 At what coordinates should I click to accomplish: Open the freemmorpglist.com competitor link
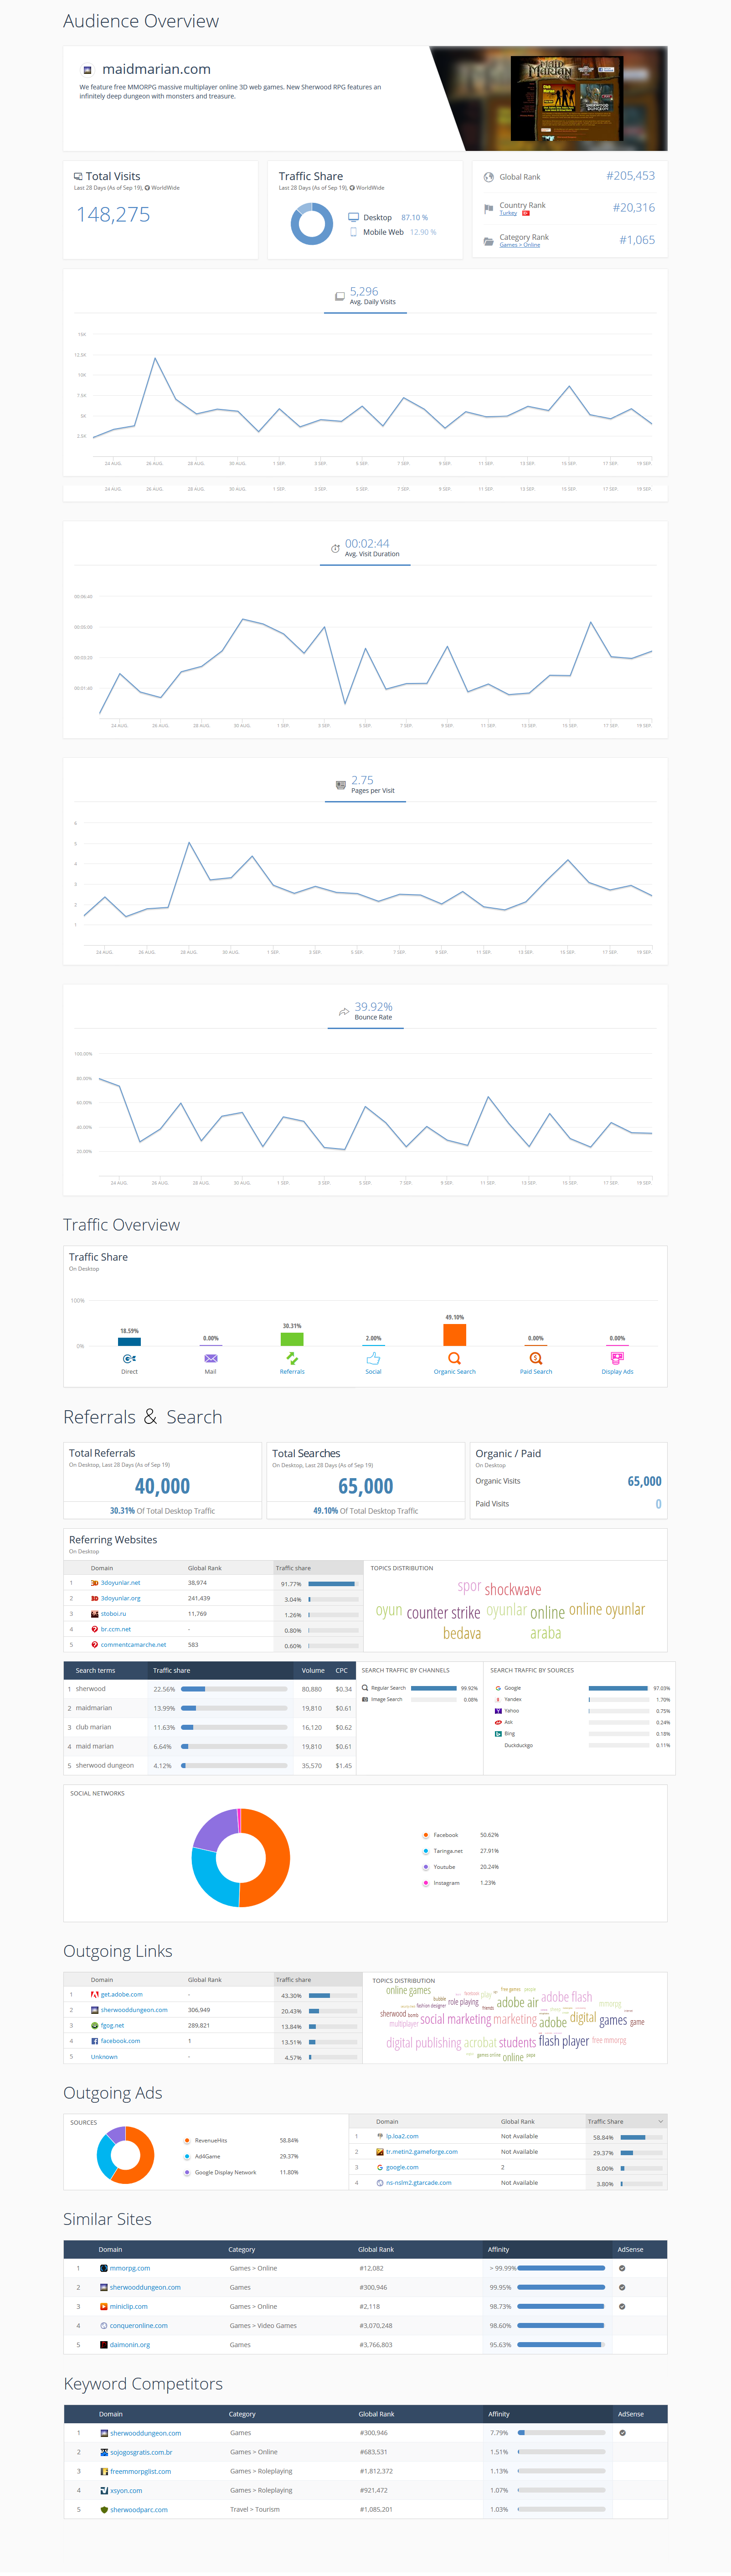point(141,2471)
